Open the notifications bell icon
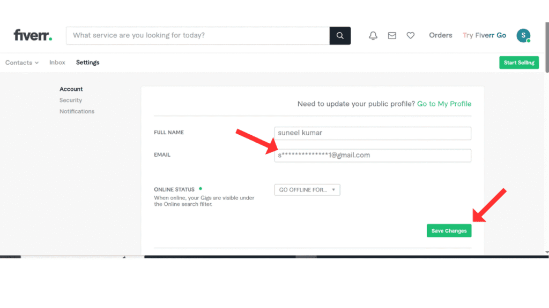The width and height of the screenshot is (549, 308). [373, 35]
